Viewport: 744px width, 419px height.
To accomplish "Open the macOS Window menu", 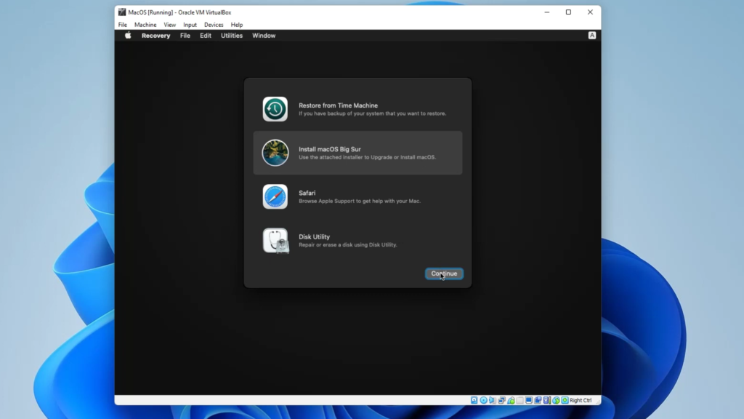I will tap(264, 36).
